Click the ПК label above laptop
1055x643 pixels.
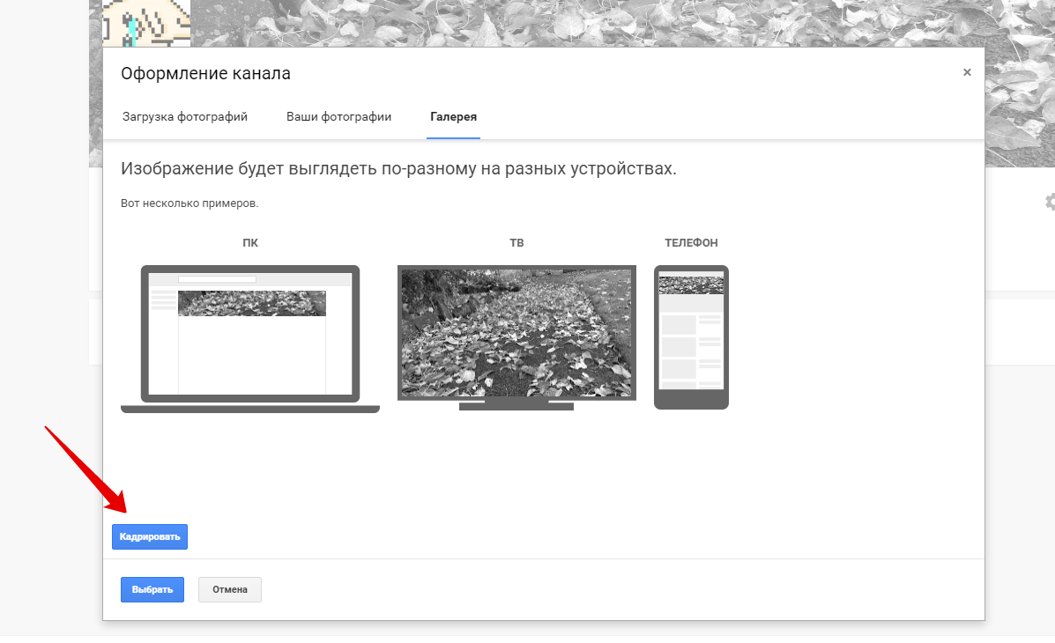coord(250,243)
